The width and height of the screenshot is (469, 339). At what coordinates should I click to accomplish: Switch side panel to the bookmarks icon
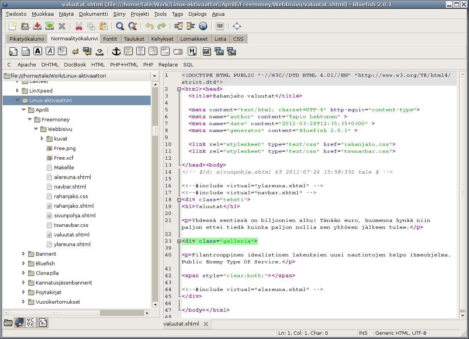pyautogui.click(x=19, y=322)
